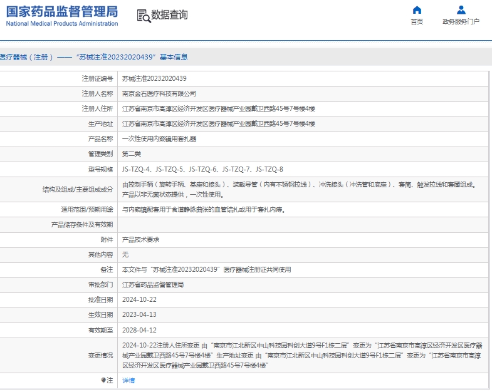Select approval date 2024-10-22
The image size is (492, 392).
(139, 300)
